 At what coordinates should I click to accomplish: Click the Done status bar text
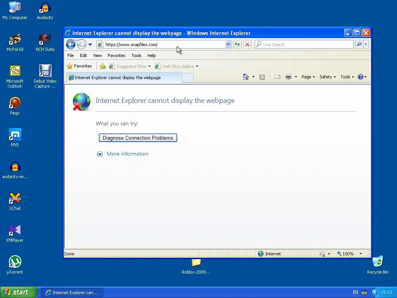[x=69, y=254]
